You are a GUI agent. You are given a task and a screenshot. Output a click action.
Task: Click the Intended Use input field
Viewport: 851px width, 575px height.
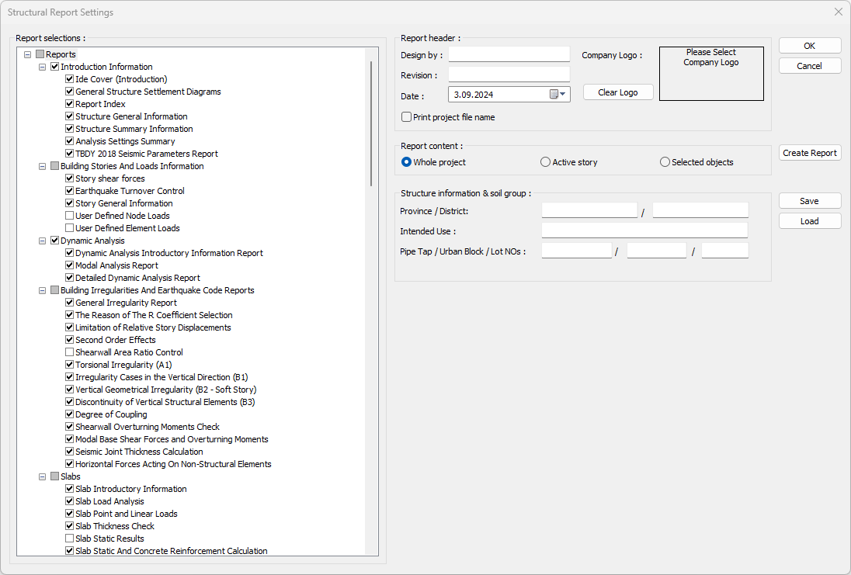pos(644,230)
